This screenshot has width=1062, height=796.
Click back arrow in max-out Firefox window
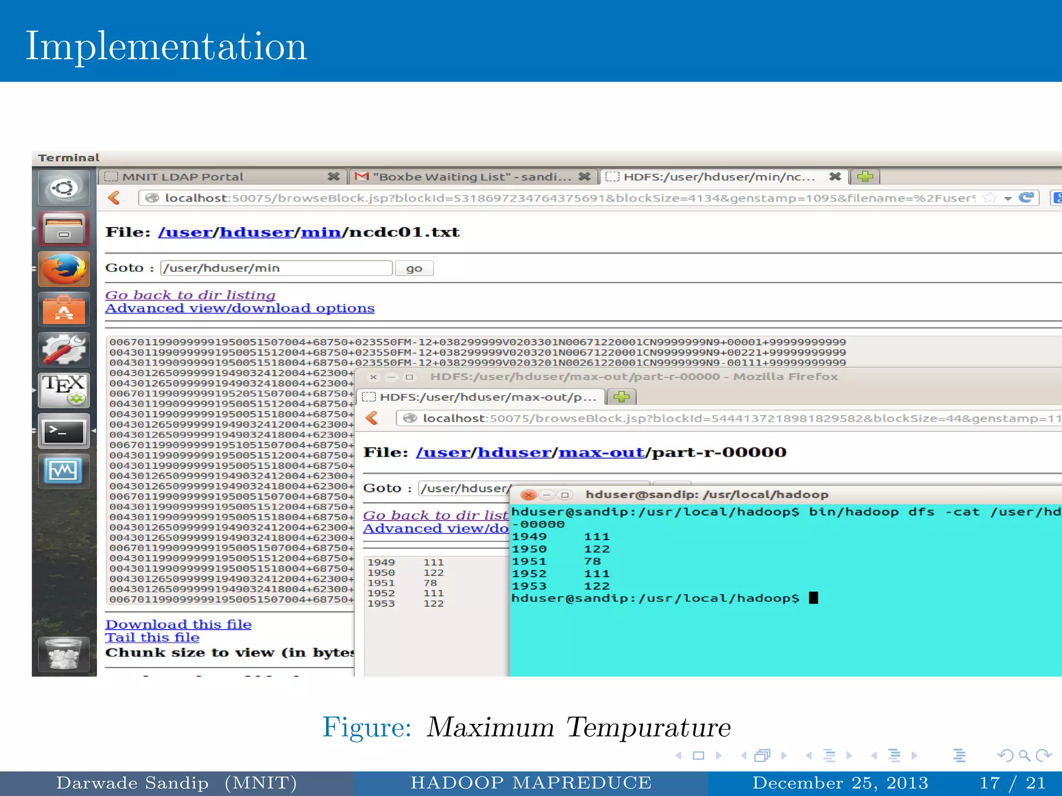click(372, 418)
